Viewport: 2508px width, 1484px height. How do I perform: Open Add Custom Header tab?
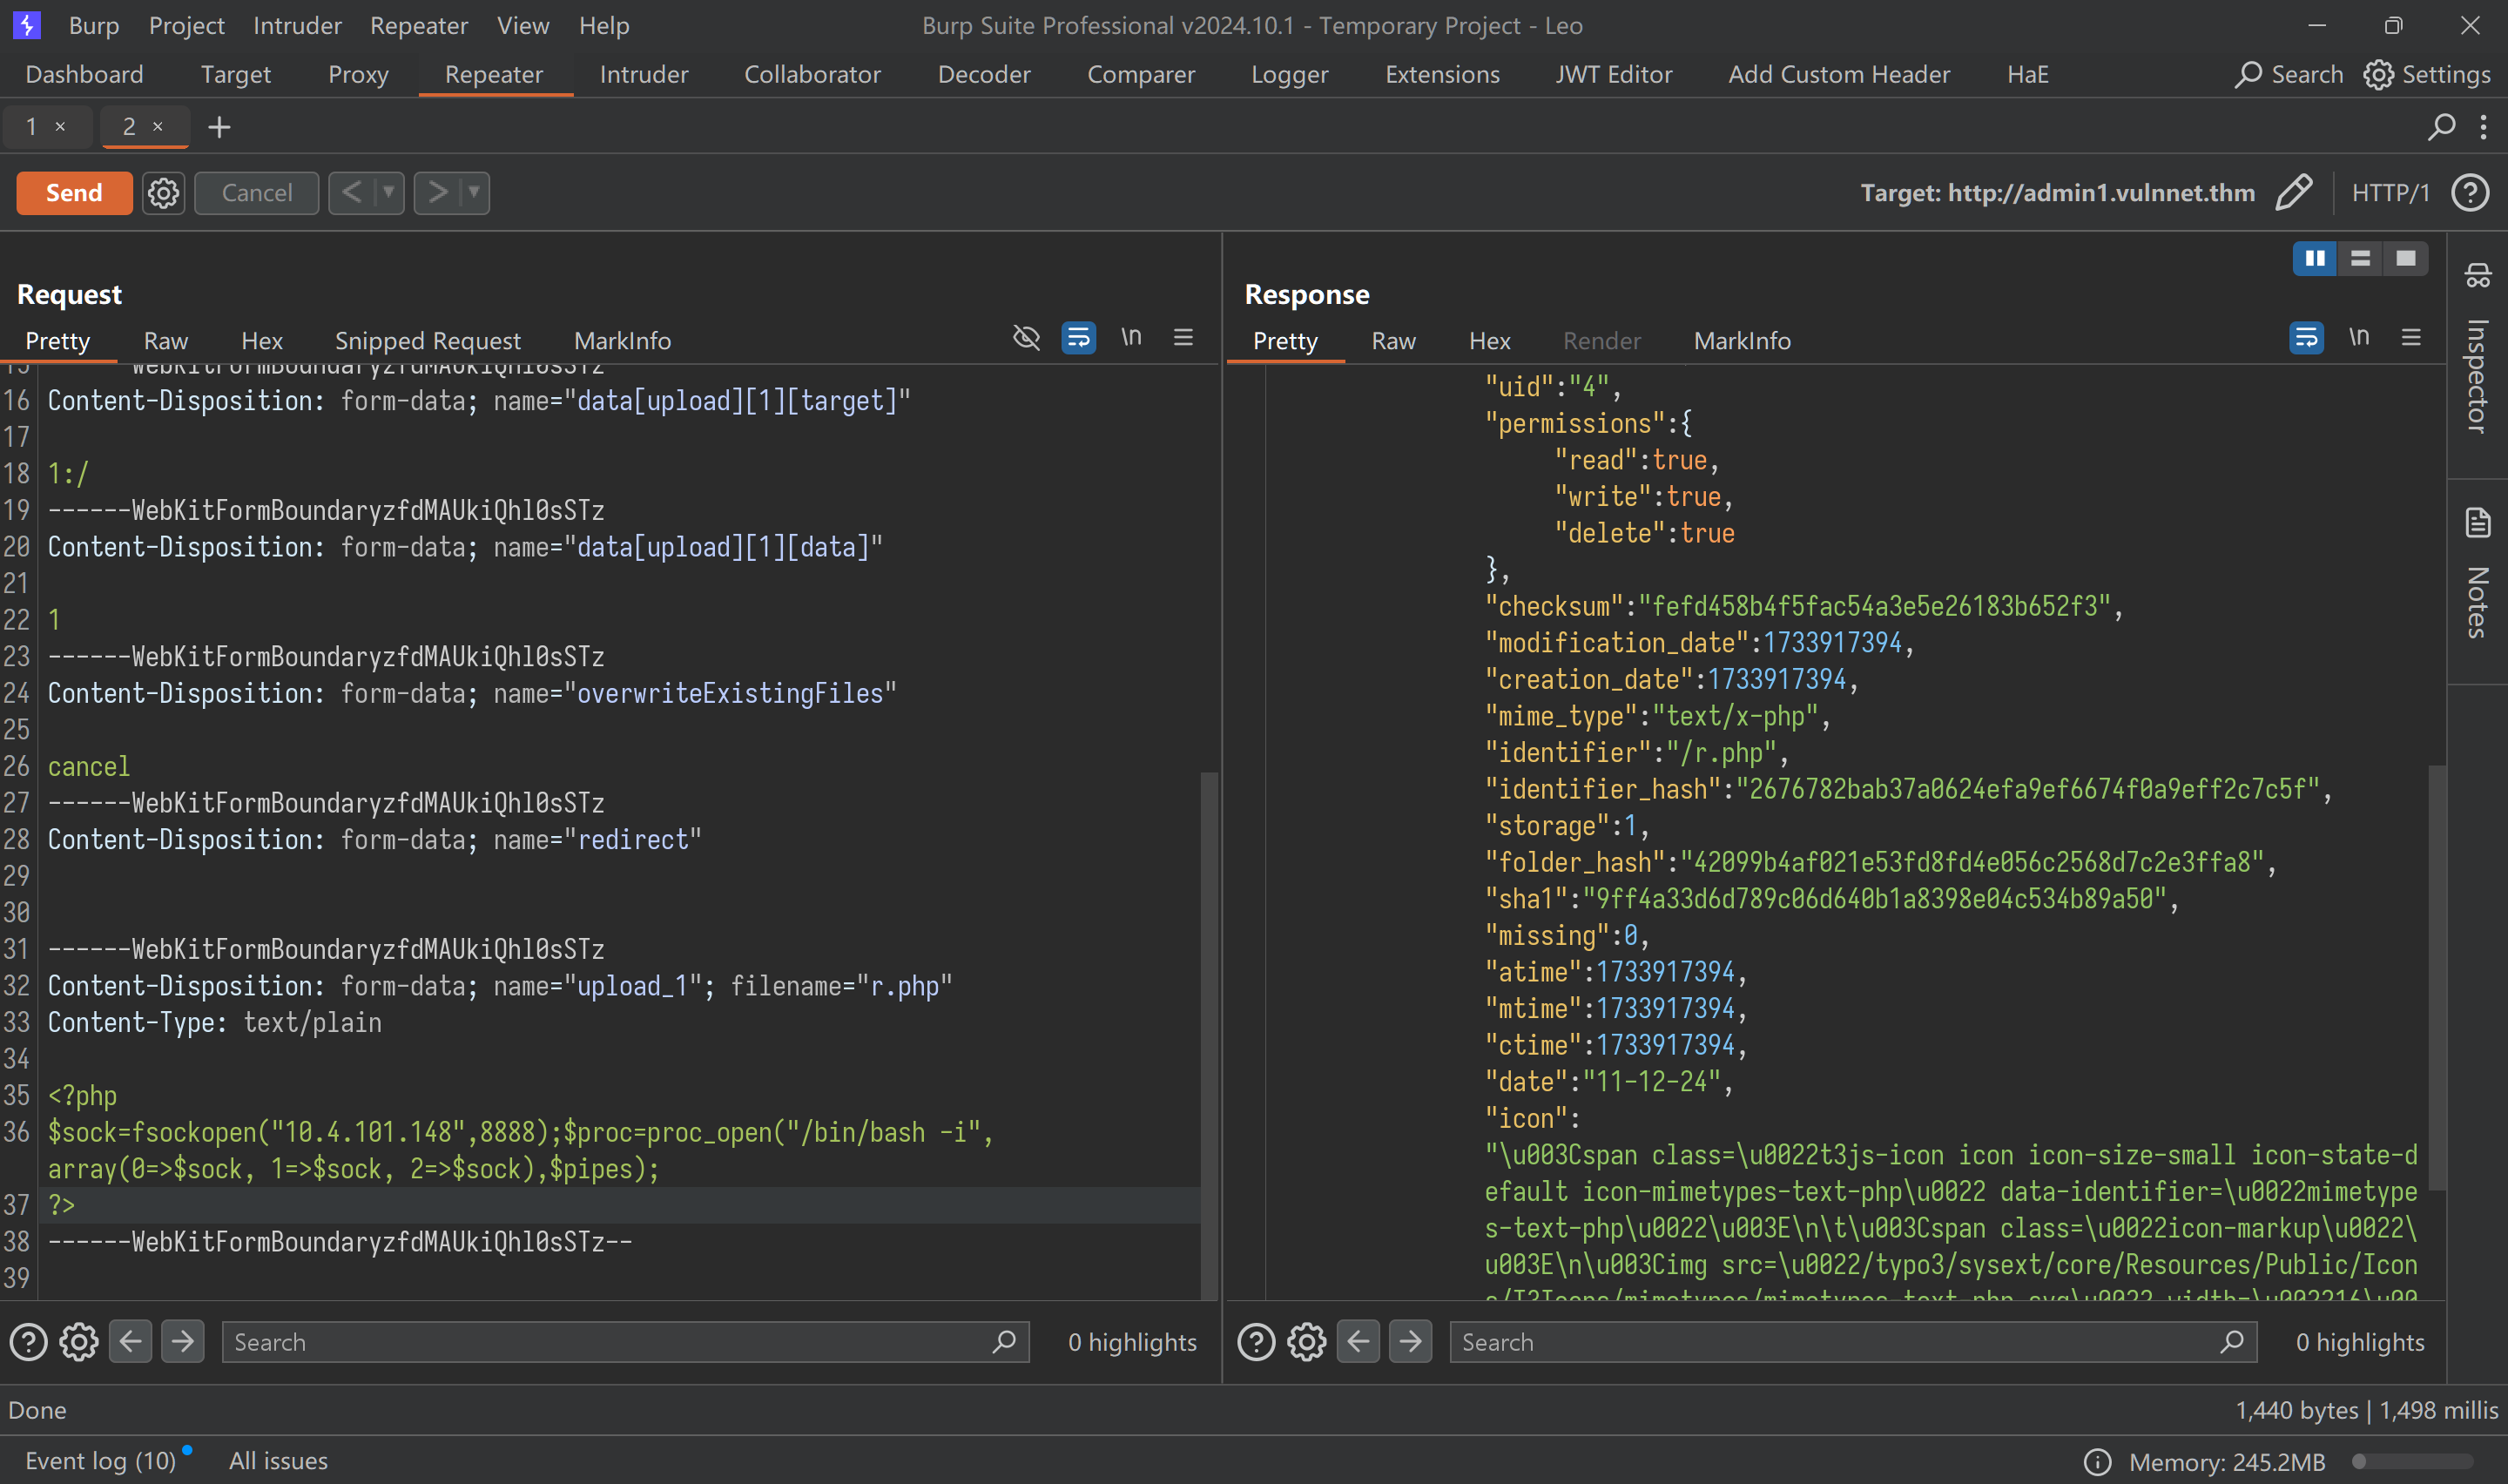click(x=1839, y=75)
